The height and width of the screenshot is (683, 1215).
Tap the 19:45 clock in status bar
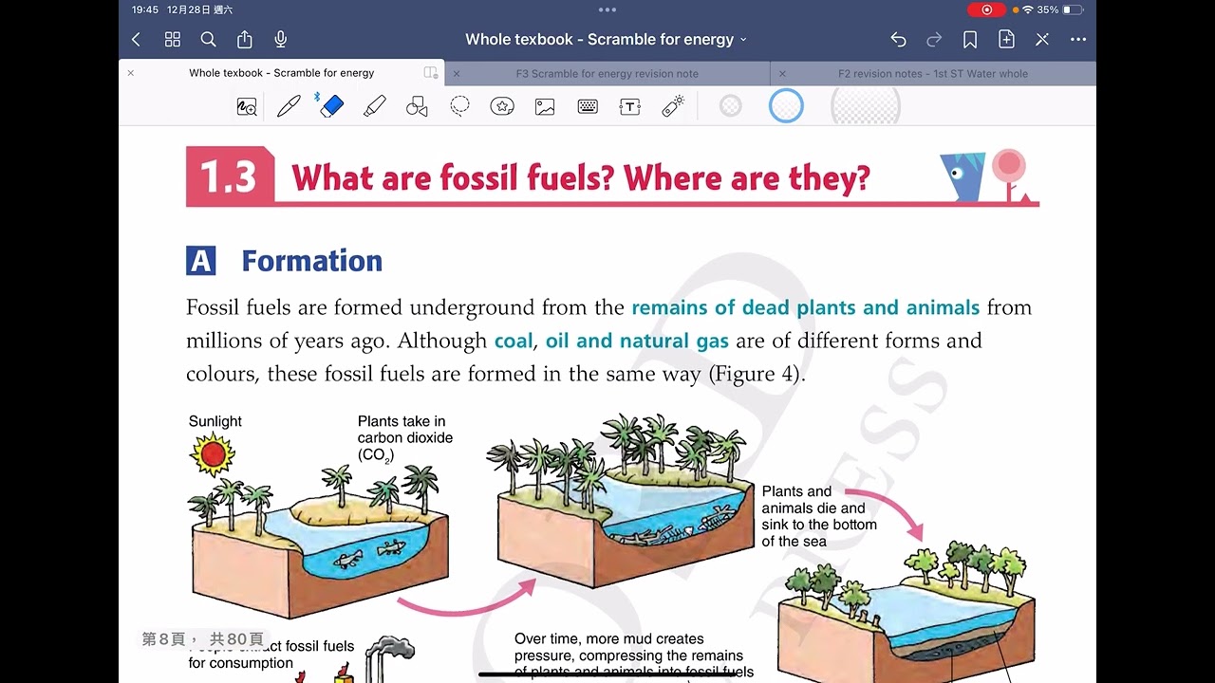[x=145, y=9]
